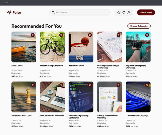Select the Basketball Game image
Image resolution: width=162 pixels, height=135 pixels.
point(81,47)
